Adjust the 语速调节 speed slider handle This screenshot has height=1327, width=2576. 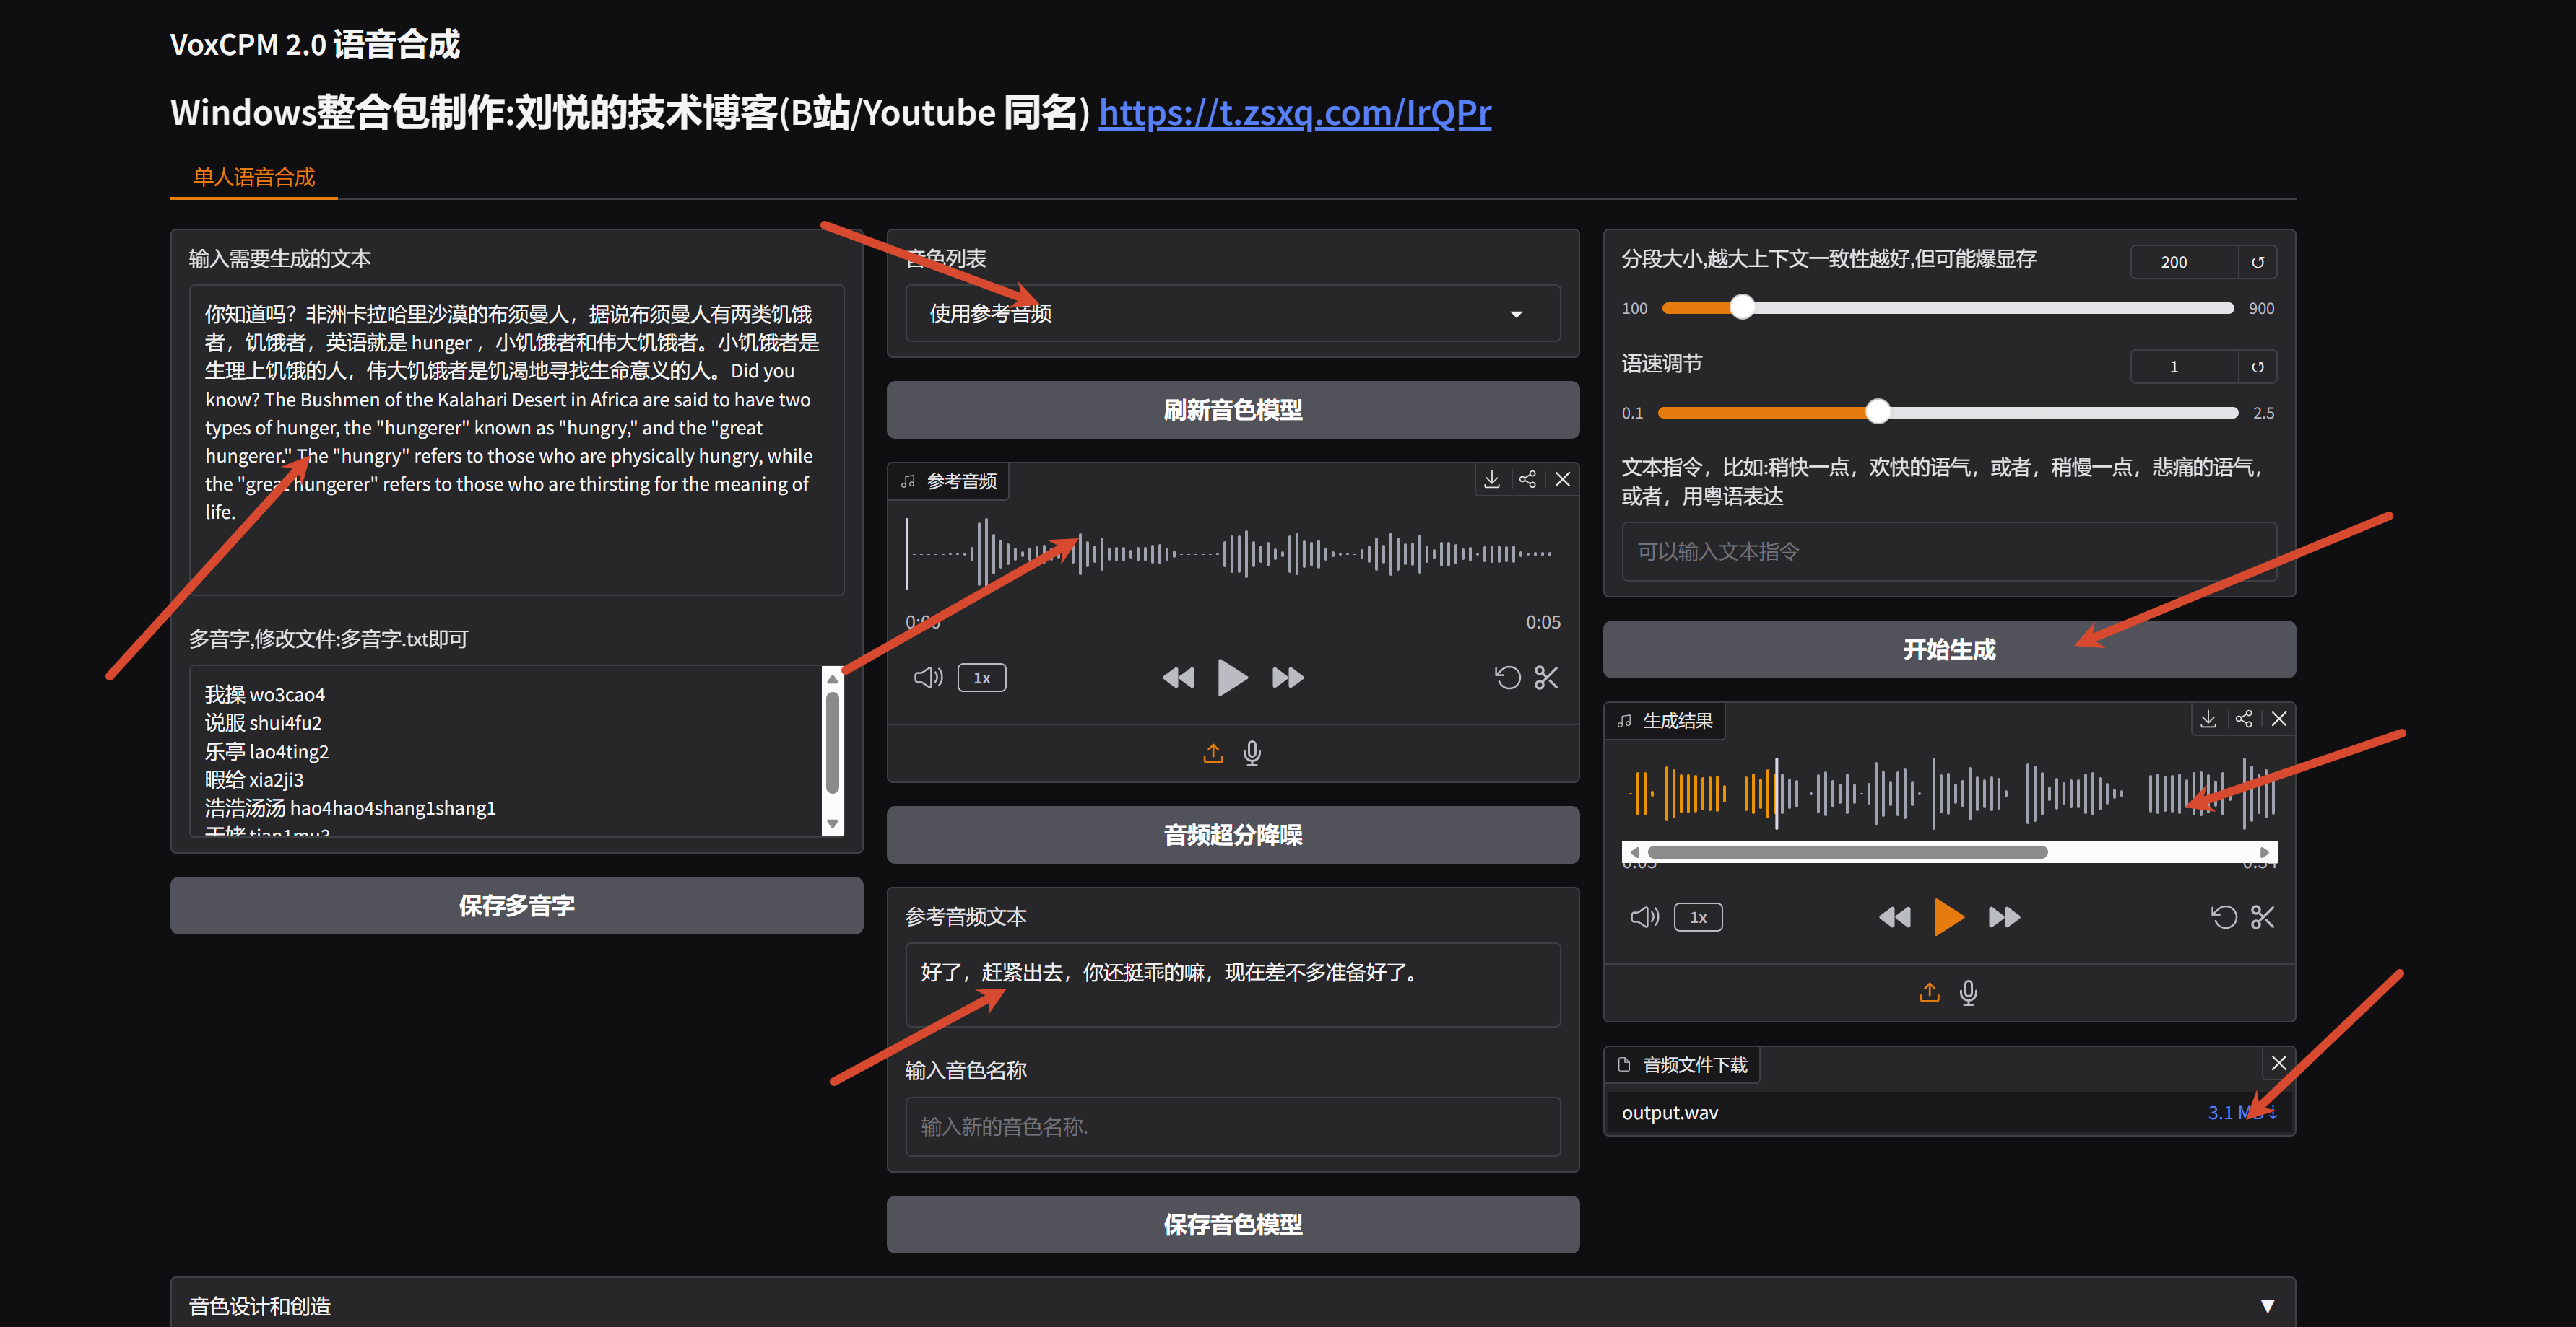1878,412
